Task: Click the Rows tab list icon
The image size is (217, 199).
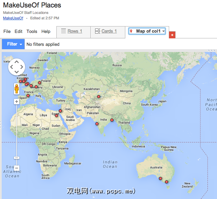Action: (x=64, y=31)
